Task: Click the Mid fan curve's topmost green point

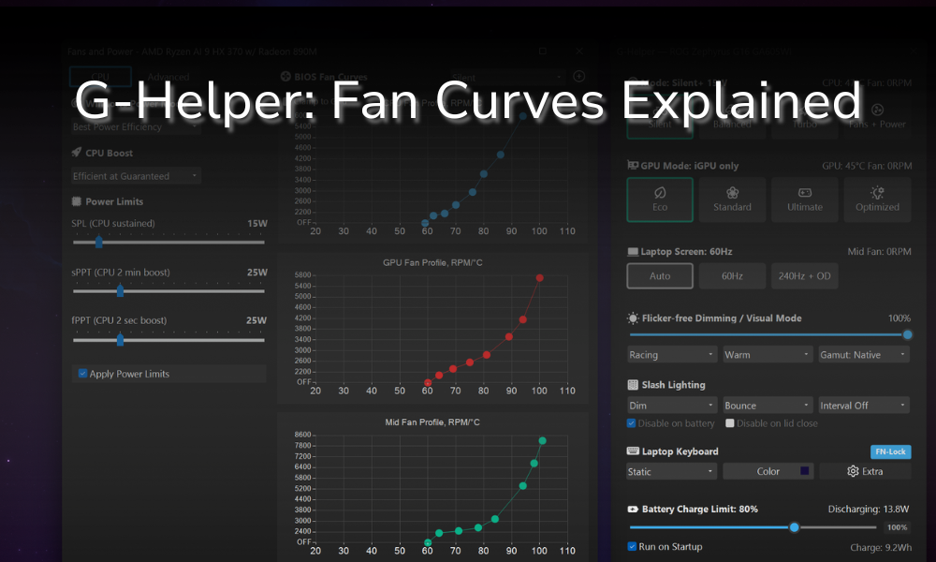Action: (542, 441)
